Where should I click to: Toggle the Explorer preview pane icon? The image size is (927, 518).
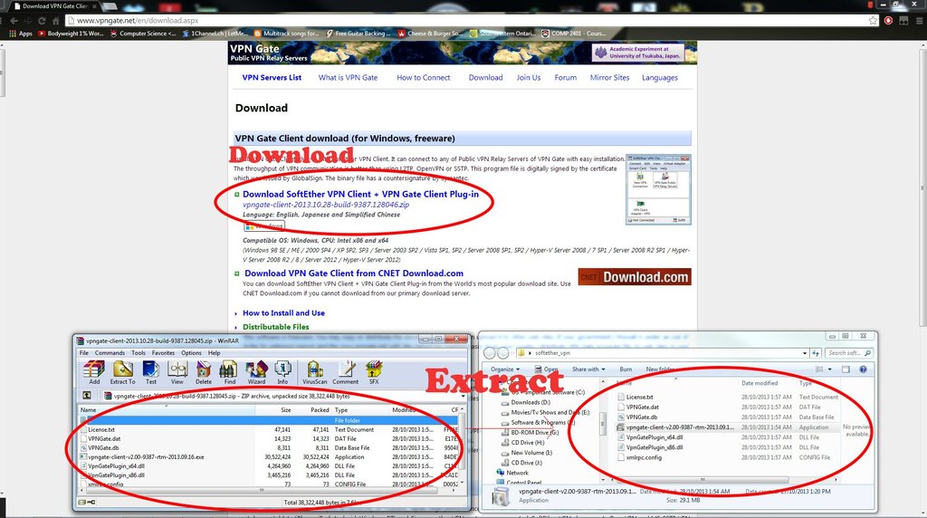coord(846,369)
